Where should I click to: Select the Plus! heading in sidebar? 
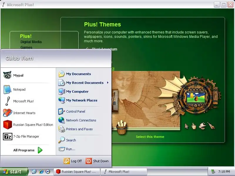coord(26,36)
